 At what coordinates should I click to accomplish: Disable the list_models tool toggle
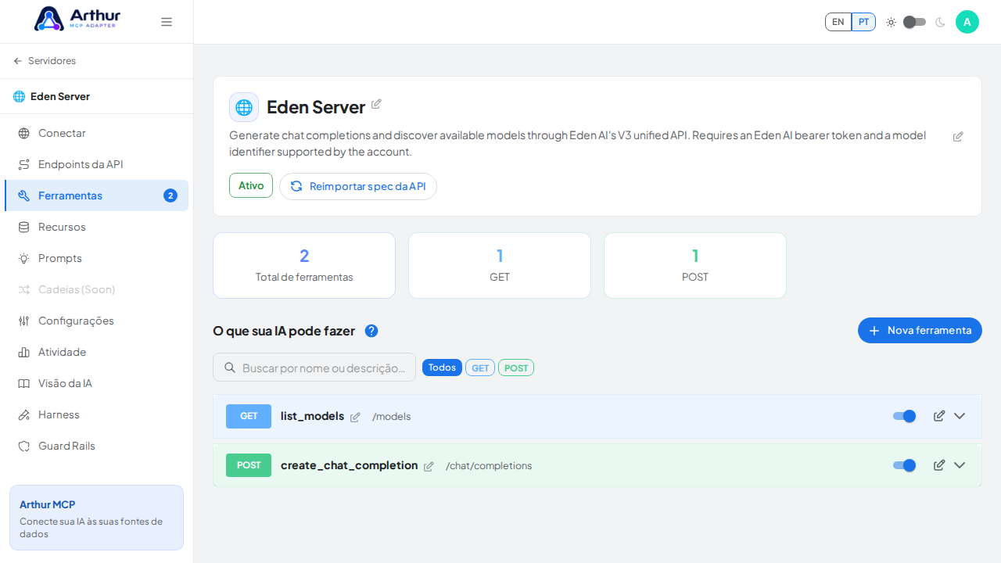click(x=904, y=416)
